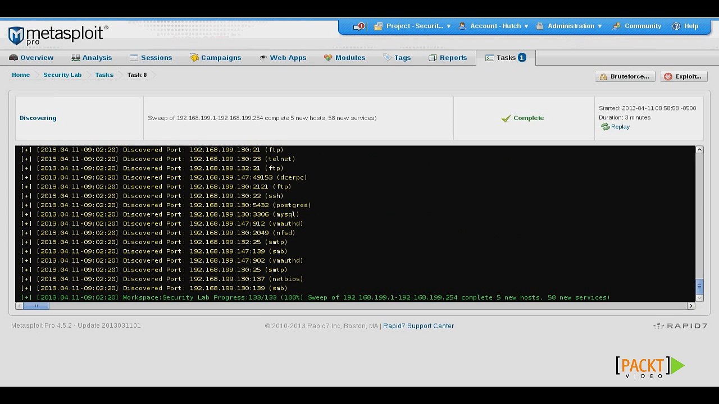Click log scrollbar up arrow
719x404 pixels.
(x=699, y=149)
